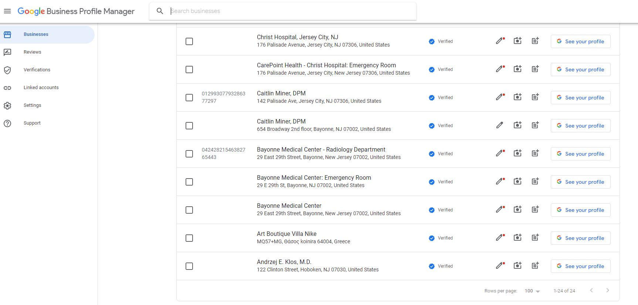
Task: Click Bayonne Medical Center: Emergency Room name
Action: 314,178
